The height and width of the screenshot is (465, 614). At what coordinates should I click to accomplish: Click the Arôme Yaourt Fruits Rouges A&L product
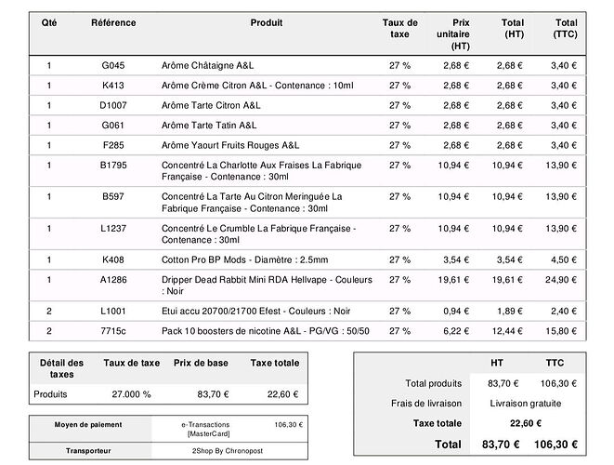pos(230,144)
